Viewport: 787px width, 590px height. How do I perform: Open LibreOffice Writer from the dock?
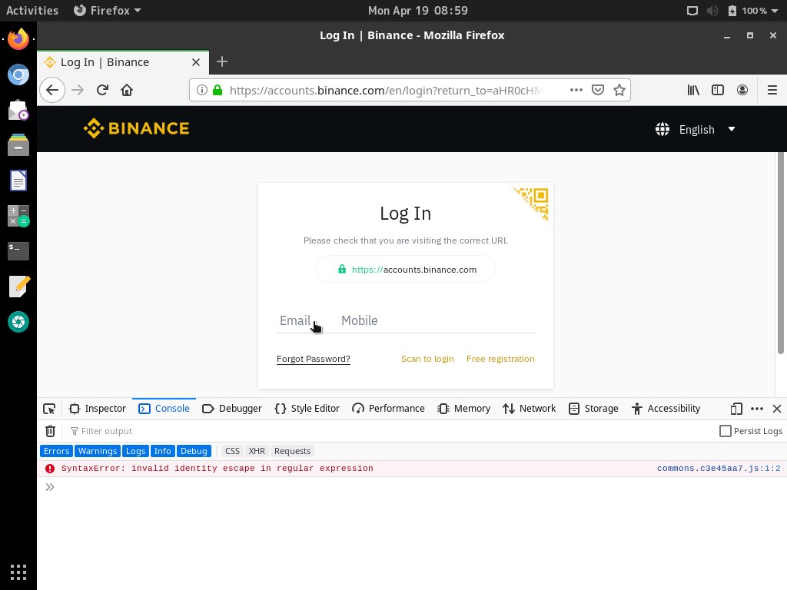coord(18,181)
